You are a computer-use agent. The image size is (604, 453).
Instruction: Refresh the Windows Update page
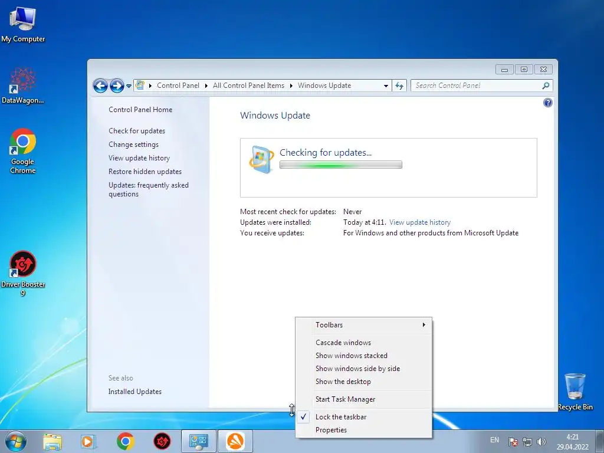(399, 86)
